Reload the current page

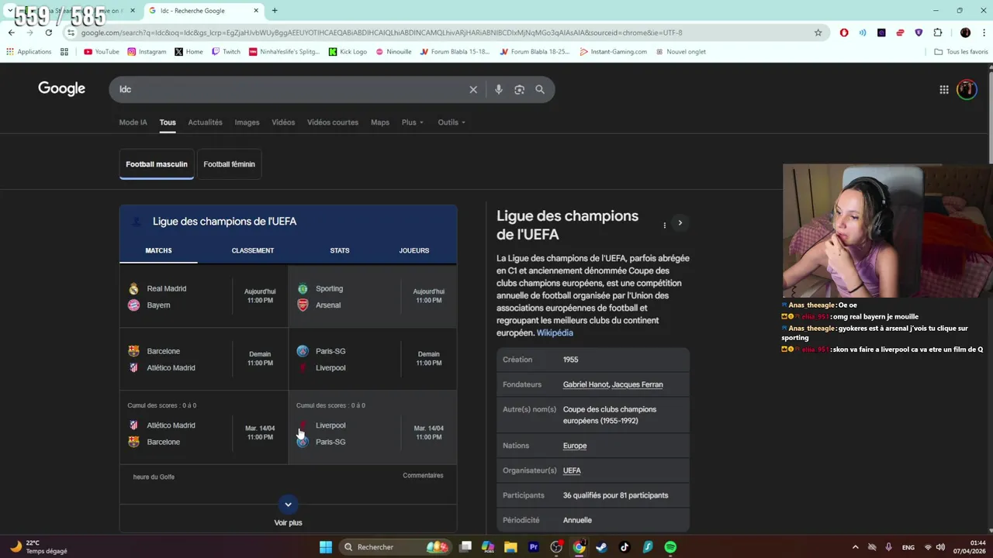pyautogui.click(x=48, y=33)
